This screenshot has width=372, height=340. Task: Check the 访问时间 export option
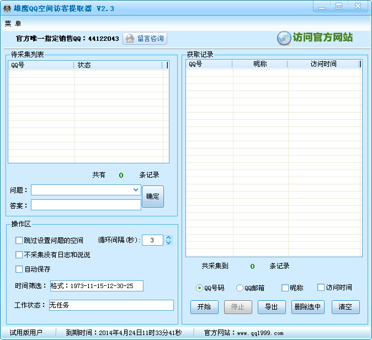click(x=321, y=288)
